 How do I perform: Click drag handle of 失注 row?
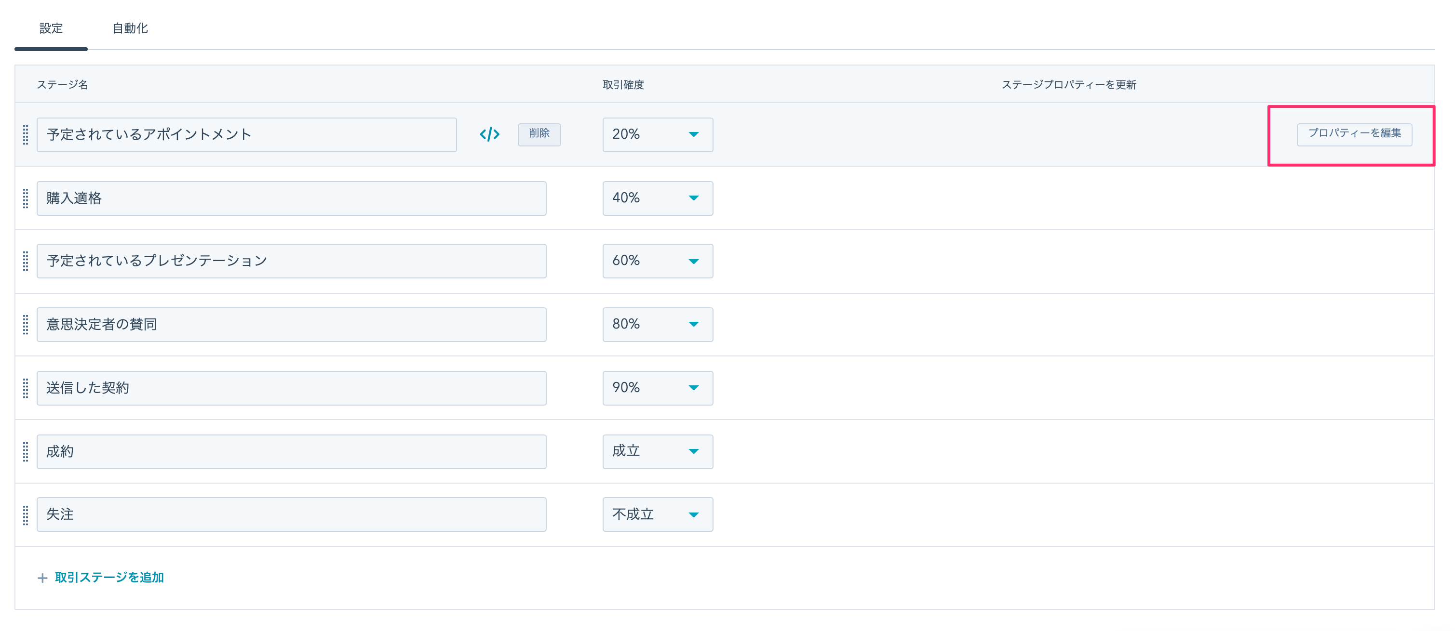[26, 515]
